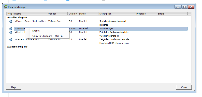Sort by Status column header

click(x=88, y=14)
